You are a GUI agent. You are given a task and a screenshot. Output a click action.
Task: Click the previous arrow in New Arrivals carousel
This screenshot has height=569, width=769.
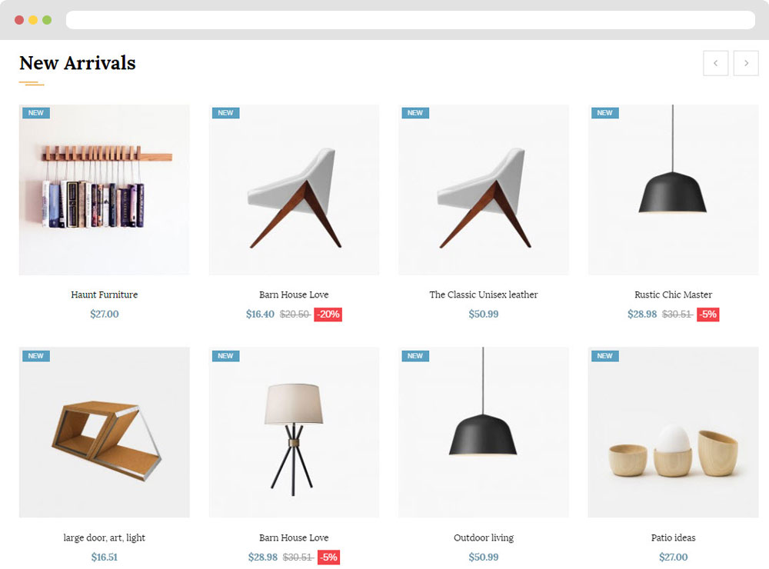[715, 63]
